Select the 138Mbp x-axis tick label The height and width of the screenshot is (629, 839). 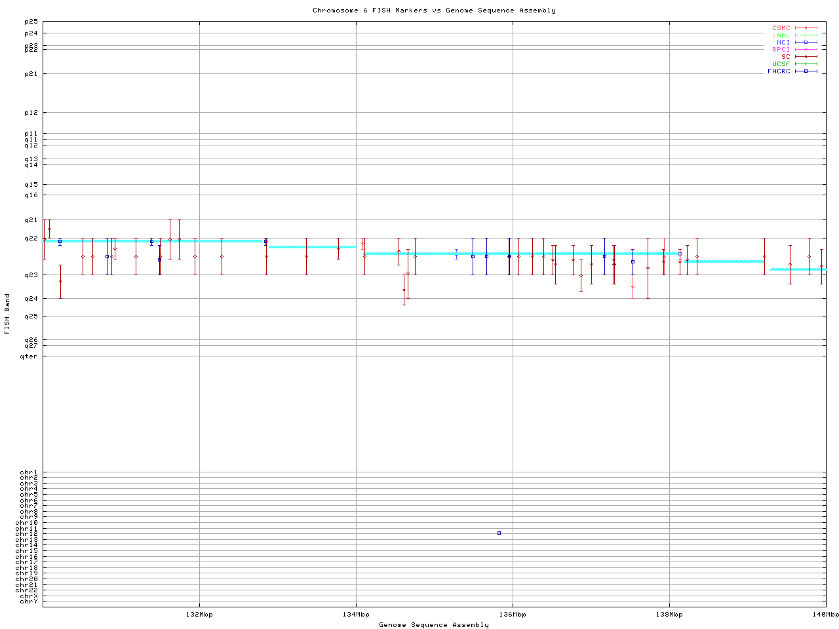[669, 615]
